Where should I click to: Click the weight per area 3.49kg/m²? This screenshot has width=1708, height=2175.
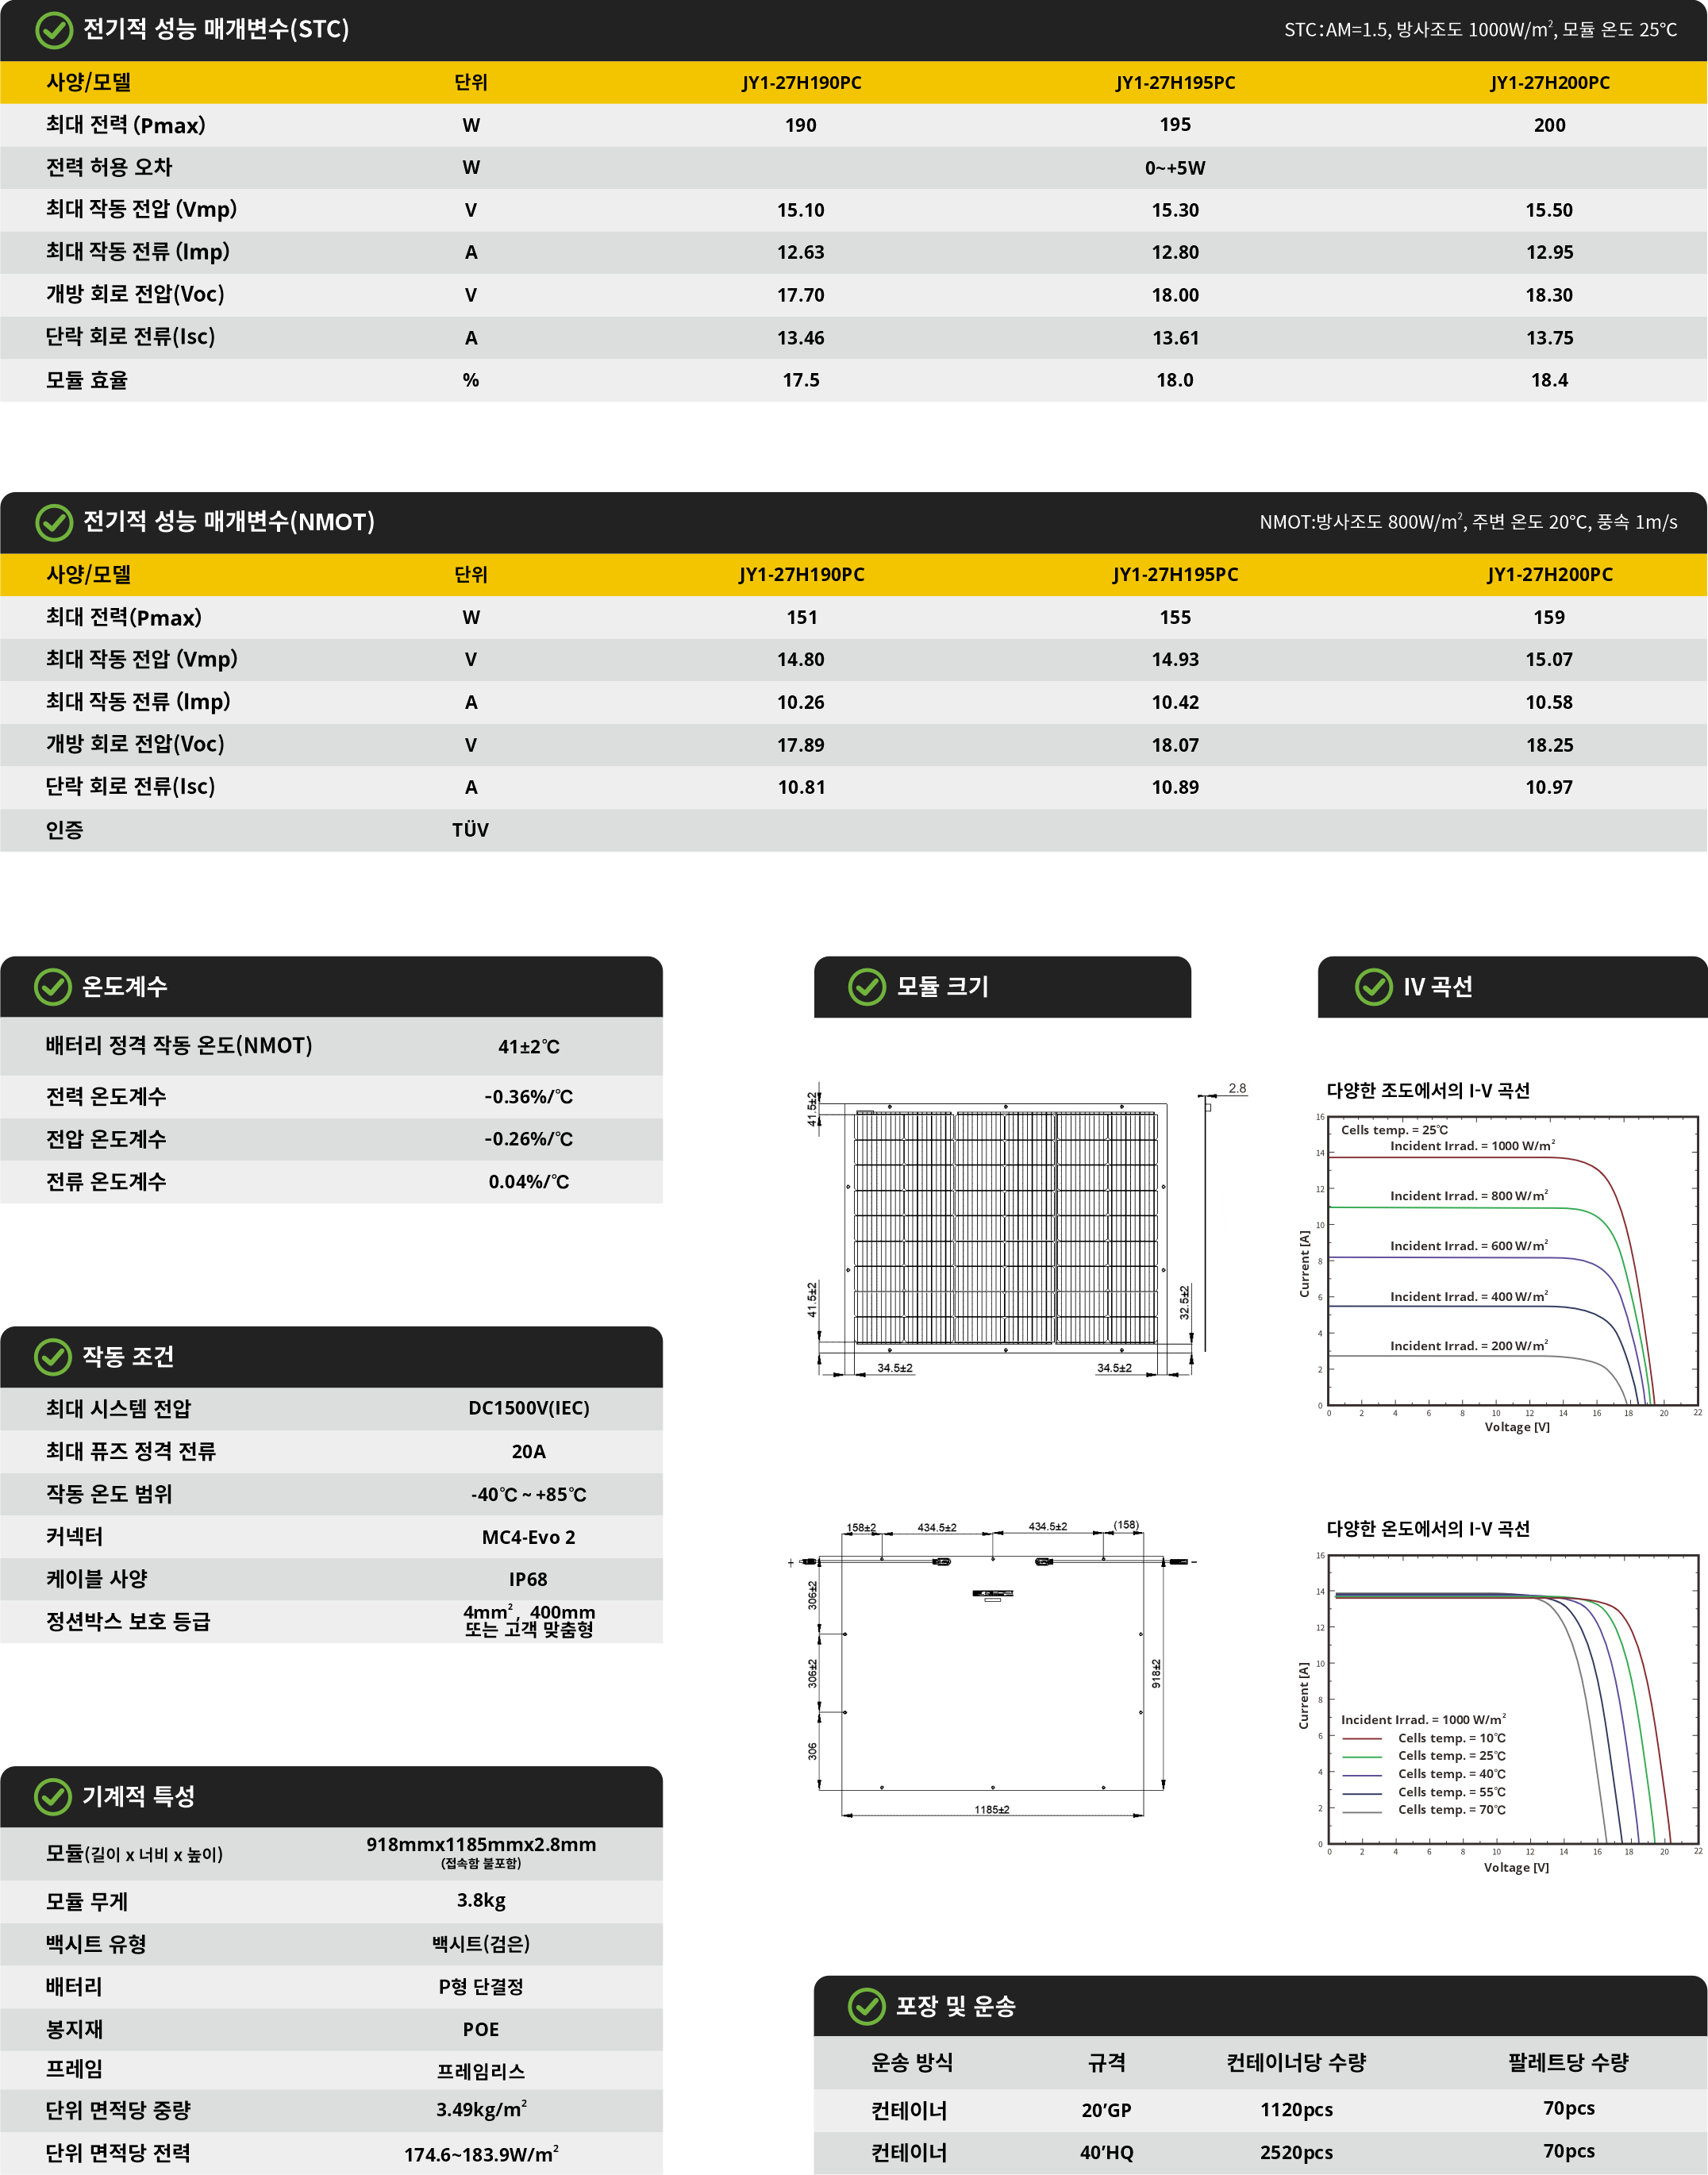pos(481,2109)
